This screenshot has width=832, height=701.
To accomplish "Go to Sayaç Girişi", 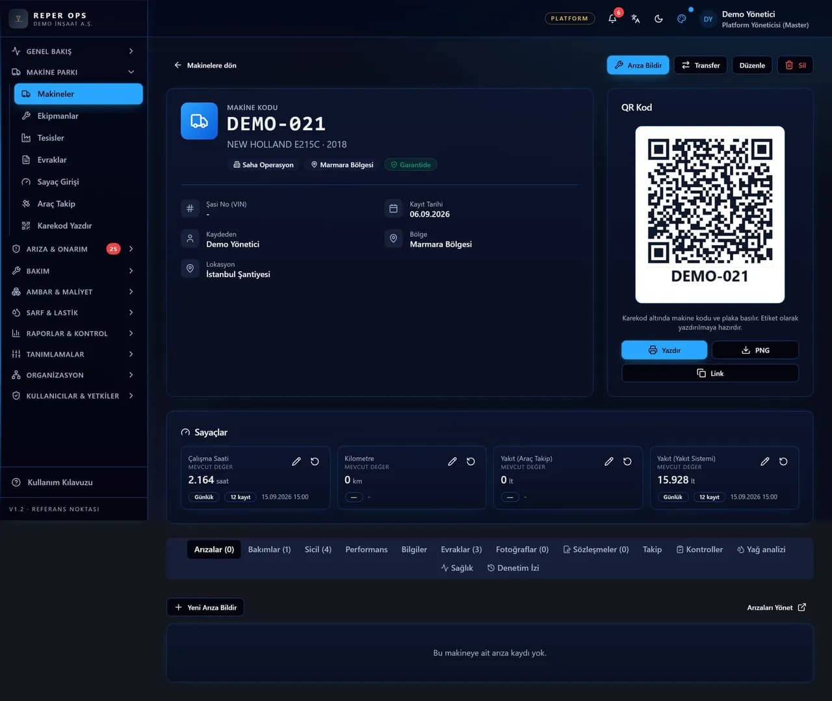I will (79, 181).
